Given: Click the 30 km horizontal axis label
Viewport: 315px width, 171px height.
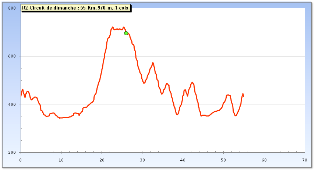Looking at the screenshot, I should pyautogui.click(x=142, y=160).
